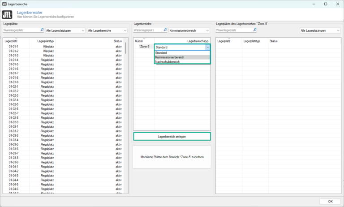
Task: Expand the Kommissionierbereich filter dropdown
Action: (189, 30)
